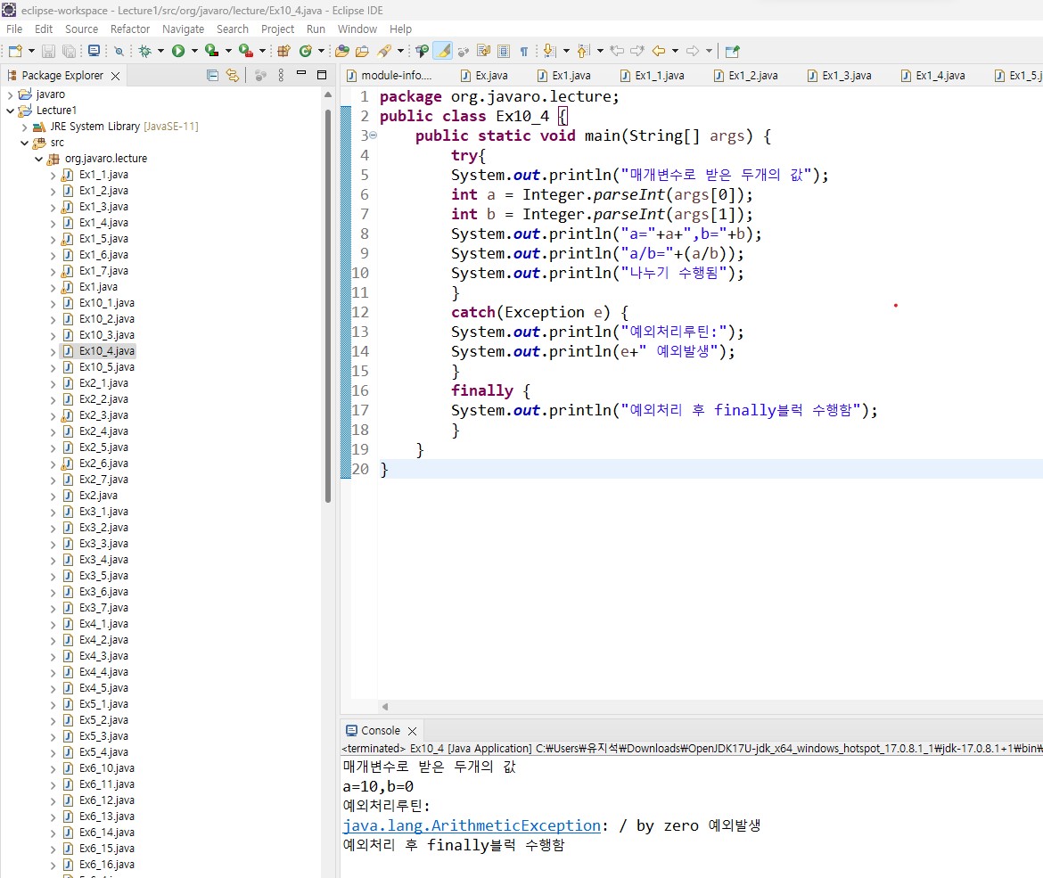Click the Open Console toolbar icon
The width and height of the screenshot is (1043, 878).
coord(94,51)
